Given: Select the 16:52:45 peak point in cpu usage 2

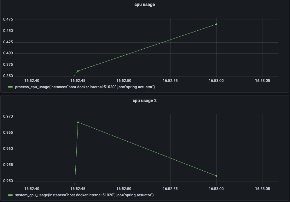Looking at the screenshot, I should [x=78, y=122].
